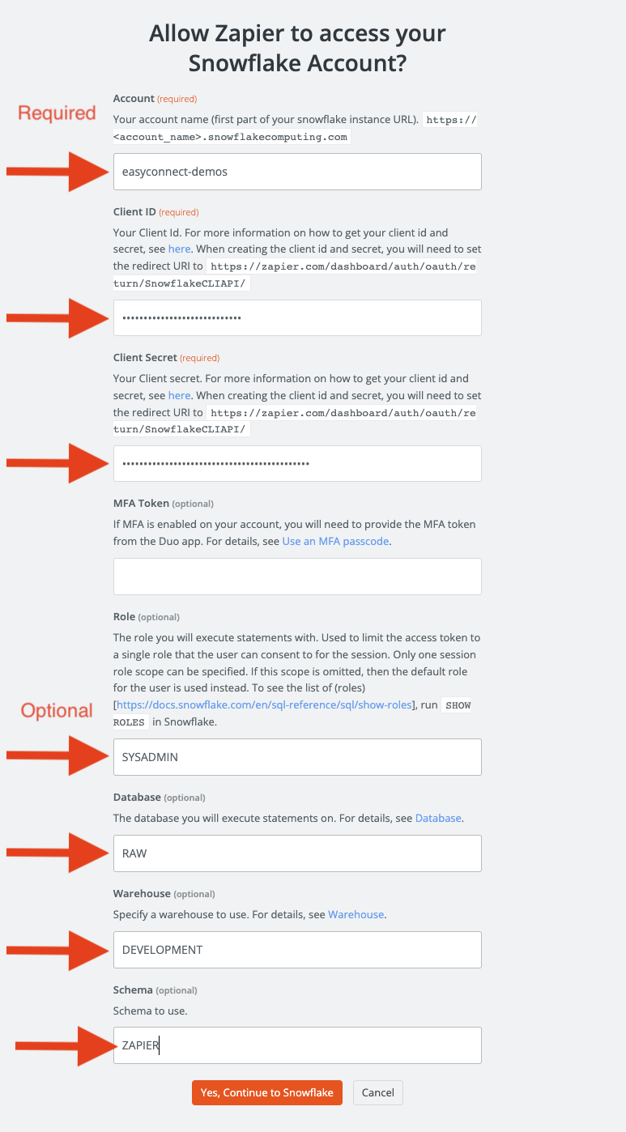Open the 'Use an MFA passcode' link

[336, 541]
